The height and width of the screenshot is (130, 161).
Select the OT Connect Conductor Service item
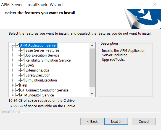44,90
